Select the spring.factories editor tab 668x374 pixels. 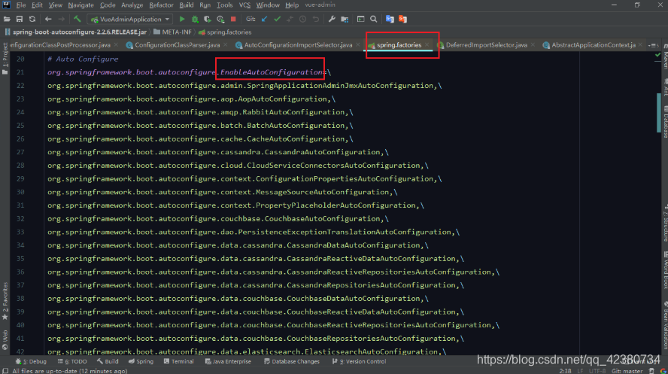(x=399, y=44)
